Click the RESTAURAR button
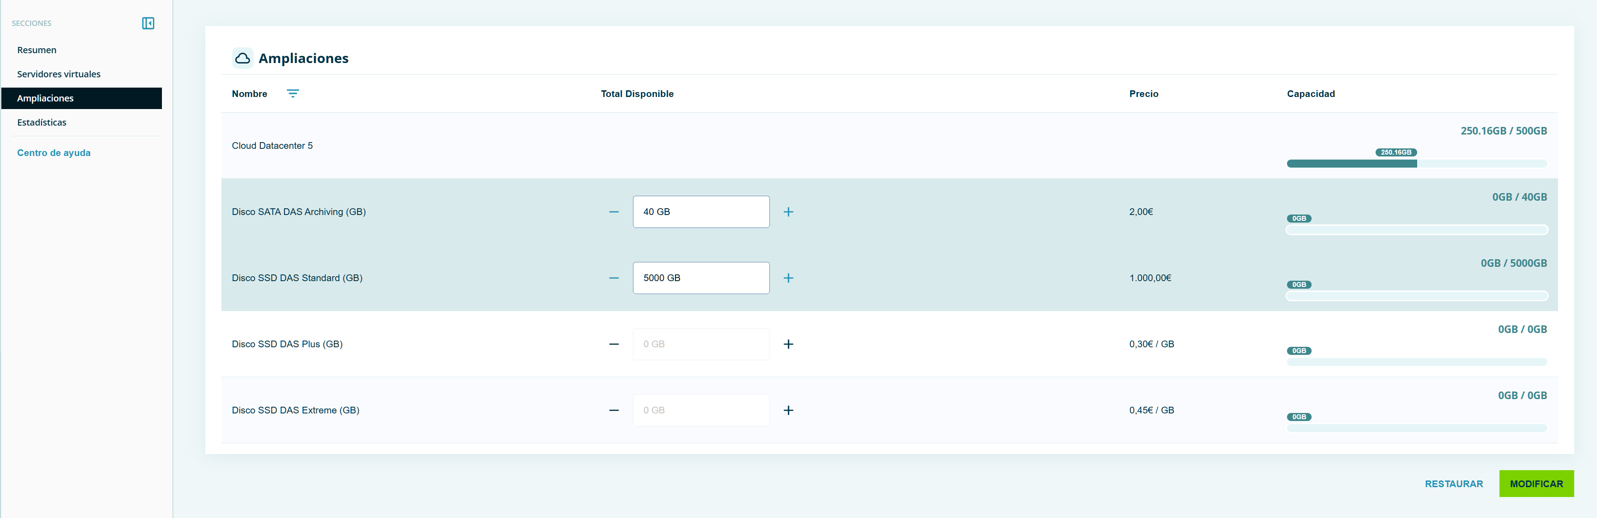 pos(1454,484)
